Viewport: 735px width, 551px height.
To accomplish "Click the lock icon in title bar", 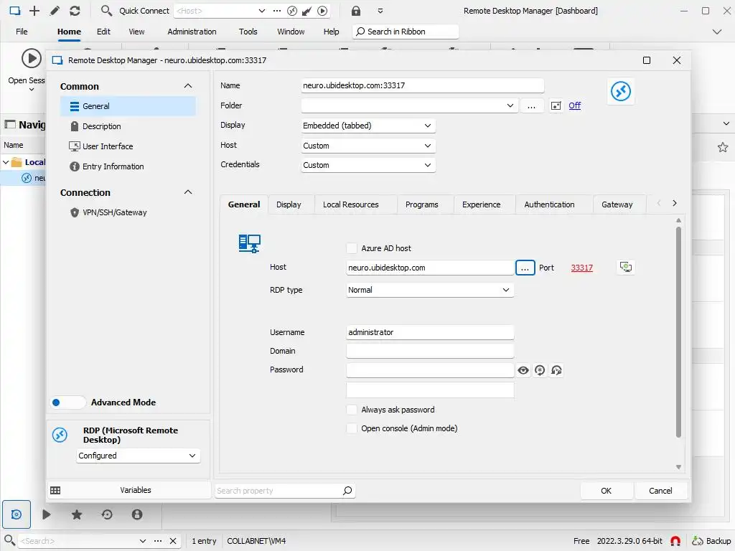I will (x=356, y=11).
